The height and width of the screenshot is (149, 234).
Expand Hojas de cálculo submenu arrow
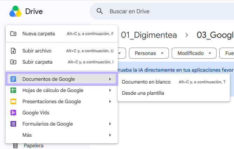pos(110,90)
